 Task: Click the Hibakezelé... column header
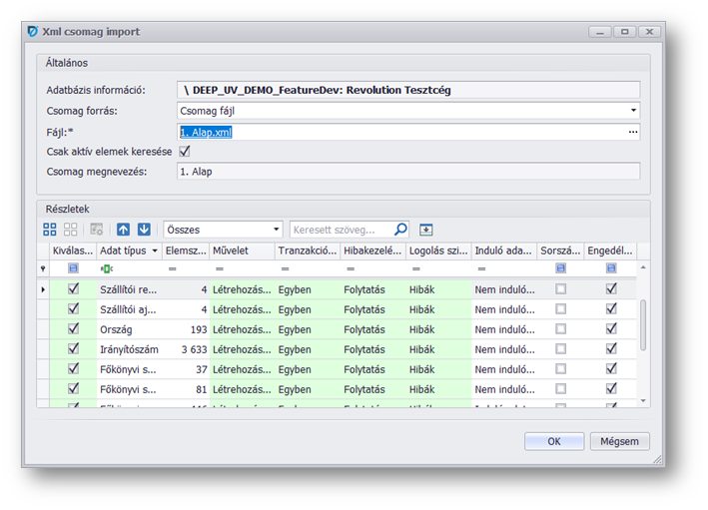tap(371, 252)
